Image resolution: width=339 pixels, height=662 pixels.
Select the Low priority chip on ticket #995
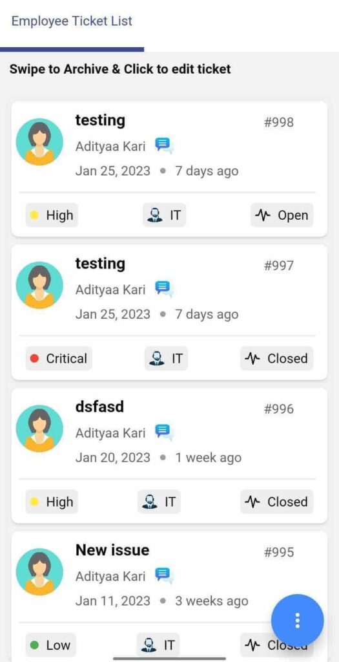coord(50,645)
